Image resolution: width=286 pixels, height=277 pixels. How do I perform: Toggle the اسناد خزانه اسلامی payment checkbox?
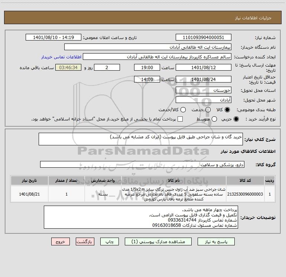click(180, 119)
